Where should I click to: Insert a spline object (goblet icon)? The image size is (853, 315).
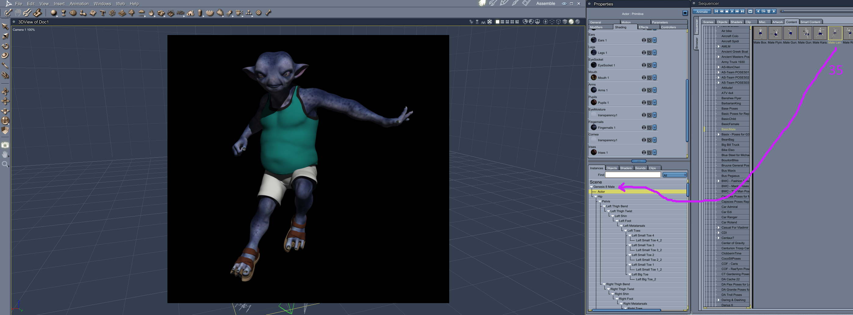coord(63,13)
